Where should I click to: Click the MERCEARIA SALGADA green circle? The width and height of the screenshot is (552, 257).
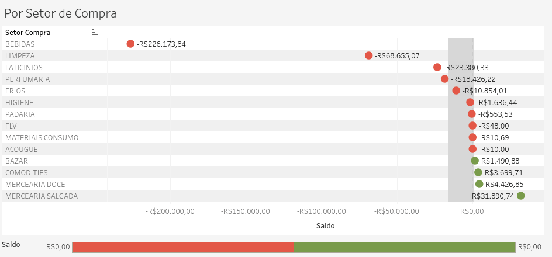pyautogui.click(x=521, y=196)
